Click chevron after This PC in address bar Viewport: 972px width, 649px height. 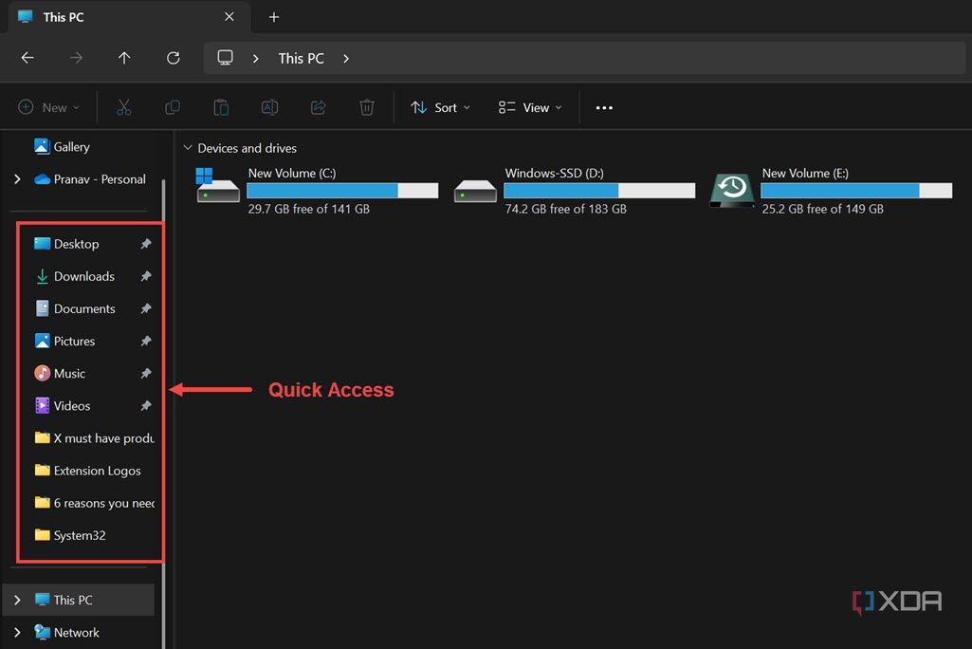click(346, 58)
